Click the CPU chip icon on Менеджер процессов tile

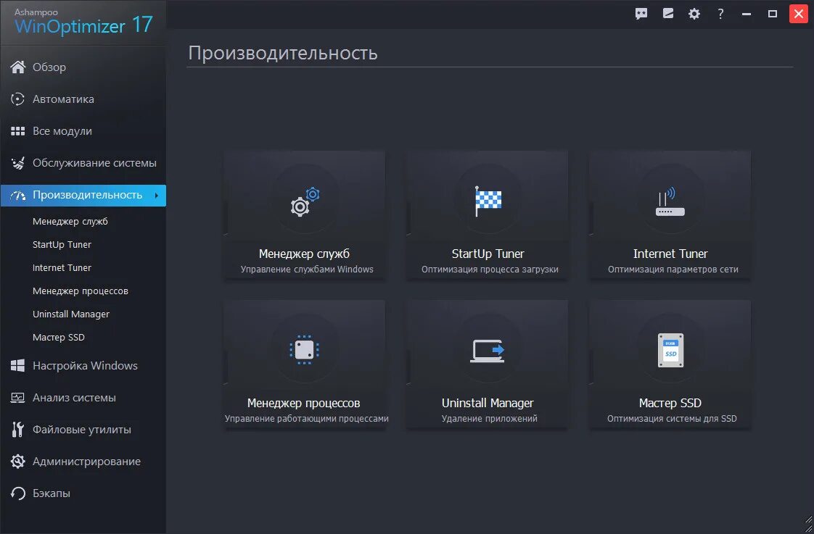304,350
